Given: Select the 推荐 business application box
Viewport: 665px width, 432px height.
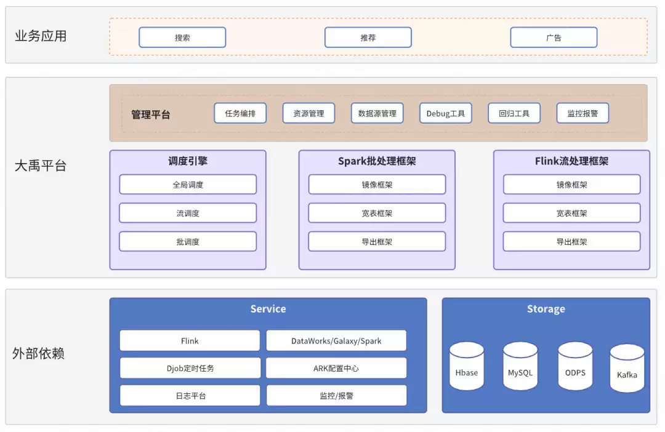Looking at the screenshot, I should 368,38.
